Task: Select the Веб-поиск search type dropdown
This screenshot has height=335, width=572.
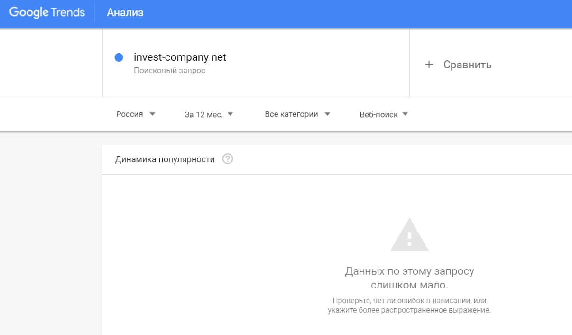Action: 378,114
